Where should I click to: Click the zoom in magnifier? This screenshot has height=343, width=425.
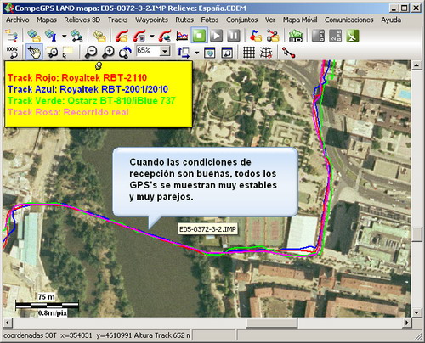point(108,53)
